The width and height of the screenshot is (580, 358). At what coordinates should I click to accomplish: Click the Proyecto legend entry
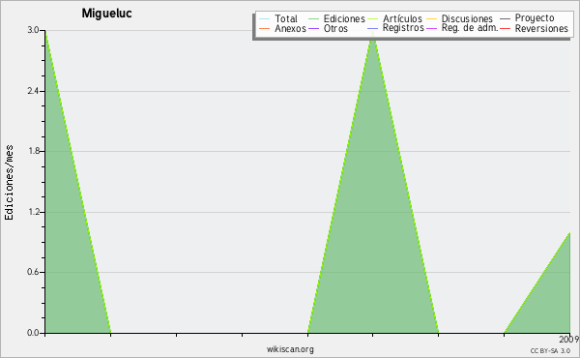527,17
